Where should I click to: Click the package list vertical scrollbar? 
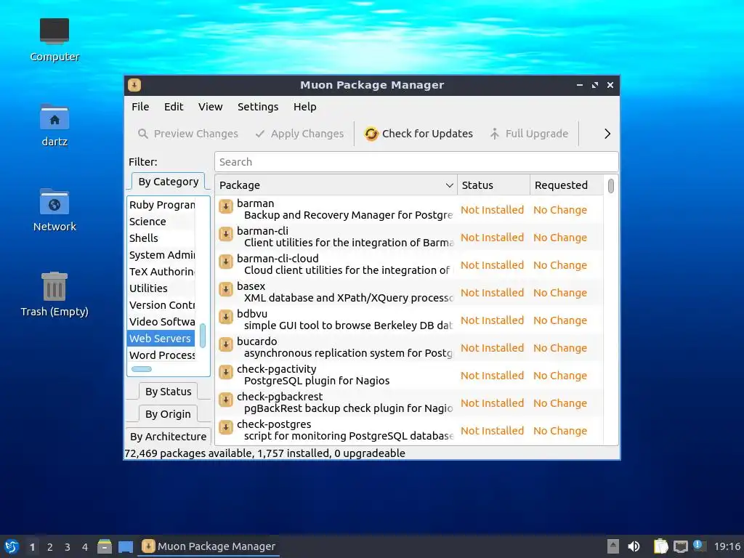pyautogui.click(x=610, y=186)
